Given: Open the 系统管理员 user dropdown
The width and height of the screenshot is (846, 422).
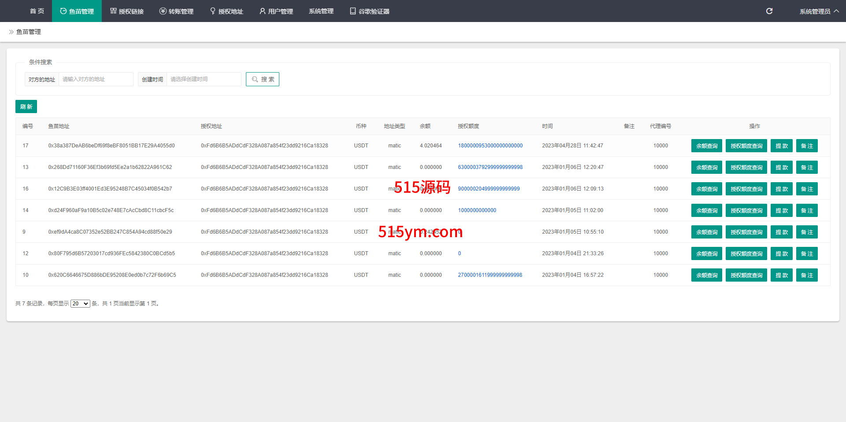Looking at the screenshot, I should click(x=819, y=11).
